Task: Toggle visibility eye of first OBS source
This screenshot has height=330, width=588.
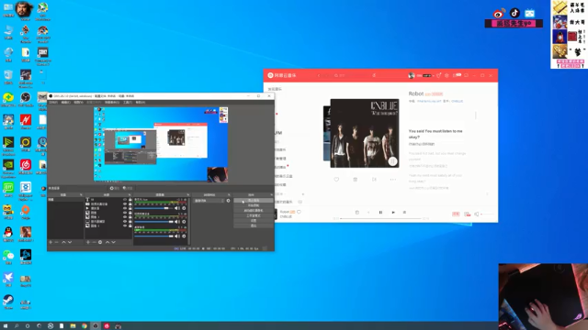Action: (125, 200)
